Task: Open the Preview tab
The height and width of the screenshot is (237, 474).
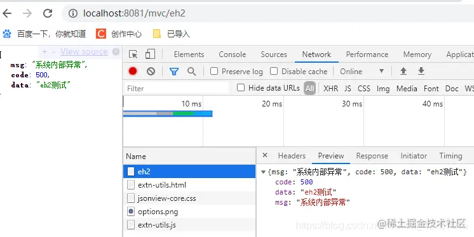Action: coord(331,156)
